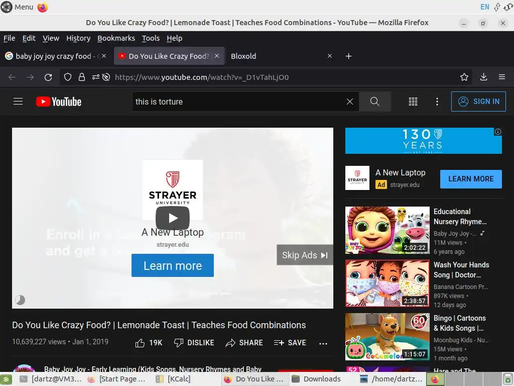The height and width of the screenshot is (386, 514).
Task: Play the video using the center play button
Action: coord(173,218)
